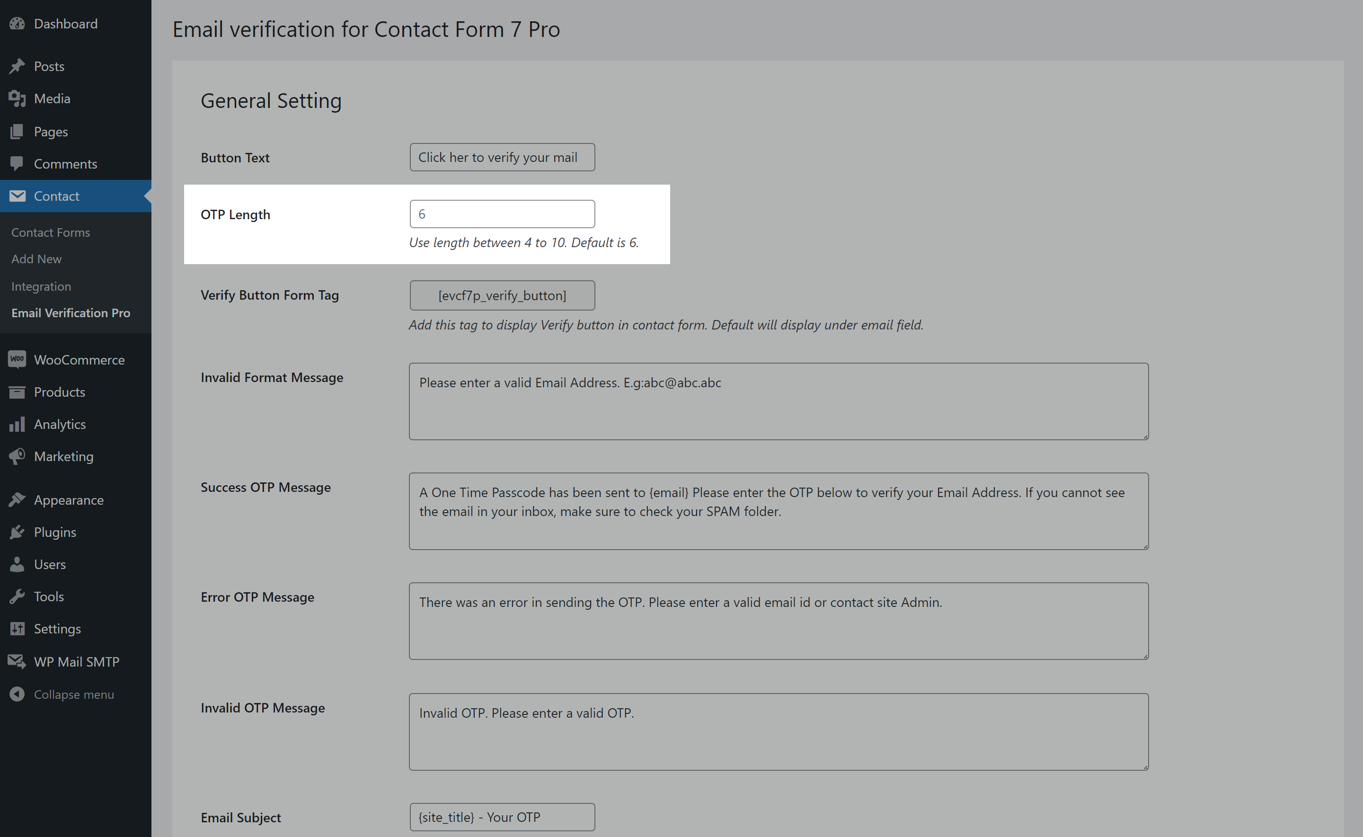Click the Appearance paintbrush icon
Screen dimensions: 1363x837
tap(17, 500)
